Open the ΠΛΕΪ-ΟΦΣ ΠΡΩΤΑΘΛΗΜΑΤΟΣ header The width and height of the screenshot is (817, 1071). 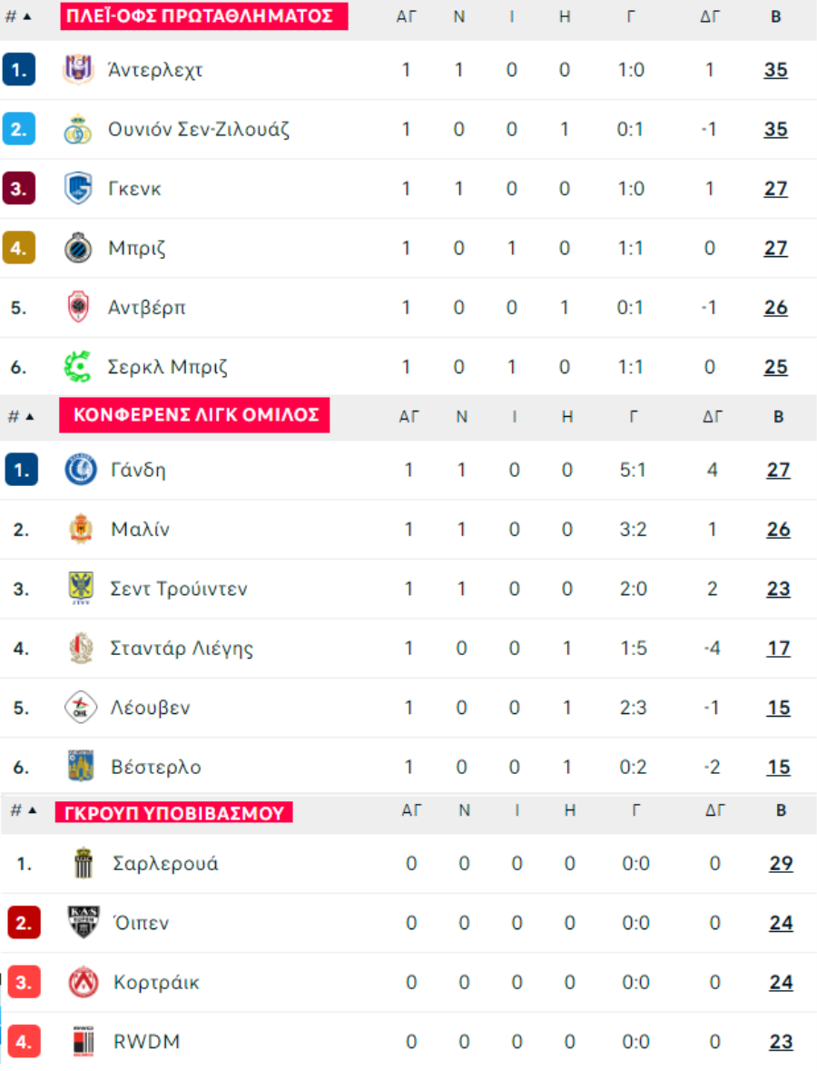pos(204,16)
